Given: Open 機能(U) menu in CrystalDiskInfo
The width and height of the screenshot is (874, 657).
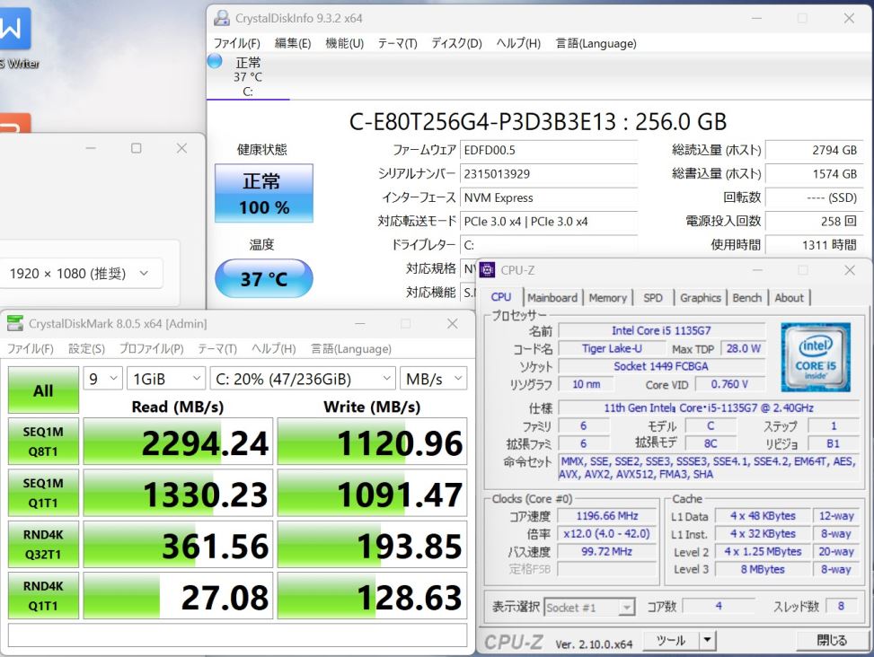Looking at the screenshot, I should 344,43.
